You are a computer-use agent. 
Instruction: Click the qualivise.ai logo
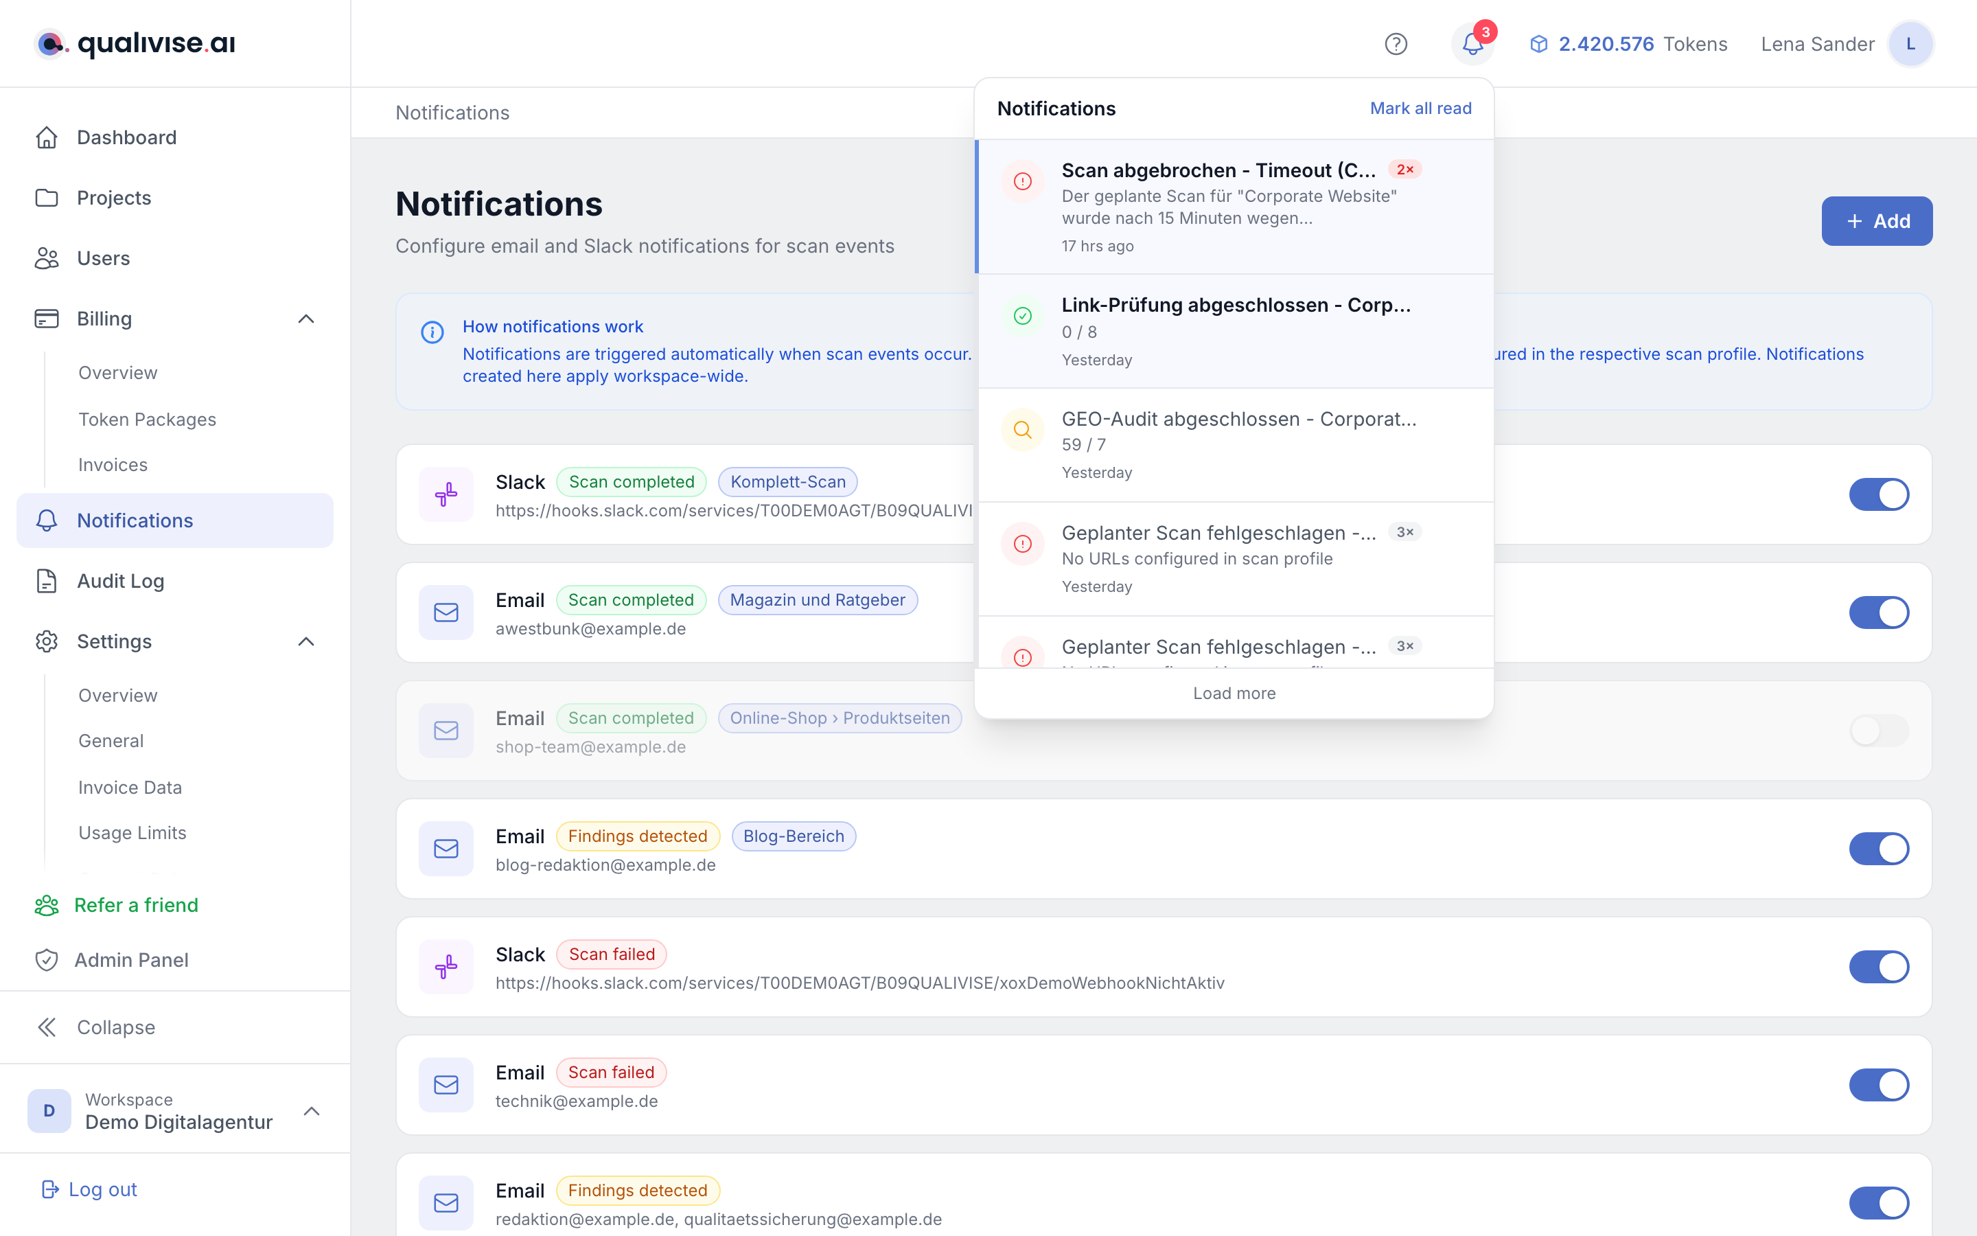coord(135,43)
